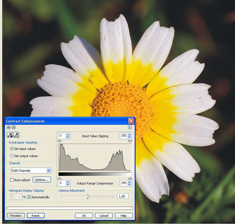Click the dual-pane preview window icon

(9, 127)
